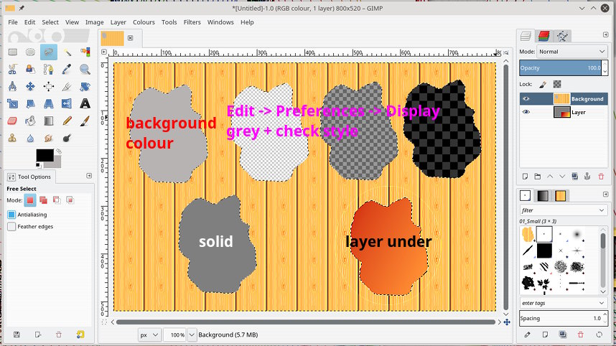Pick the Text tool in the toolbox
The height and width of the screenshot is (346, 616).
pyautogui.click(x=85, y=103)
